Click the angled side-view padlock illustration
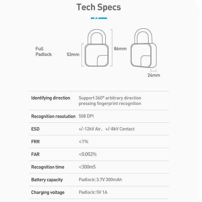 [x=143, y=48]
